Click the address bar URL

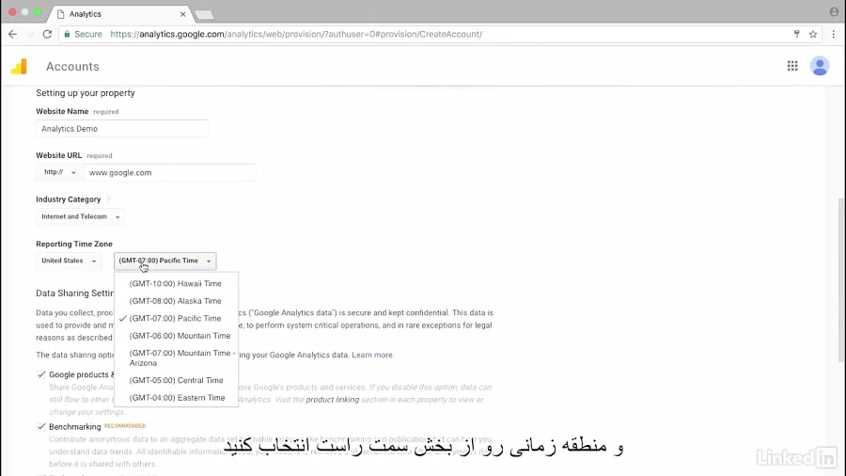pyautogui.click(x=296, y=34)
